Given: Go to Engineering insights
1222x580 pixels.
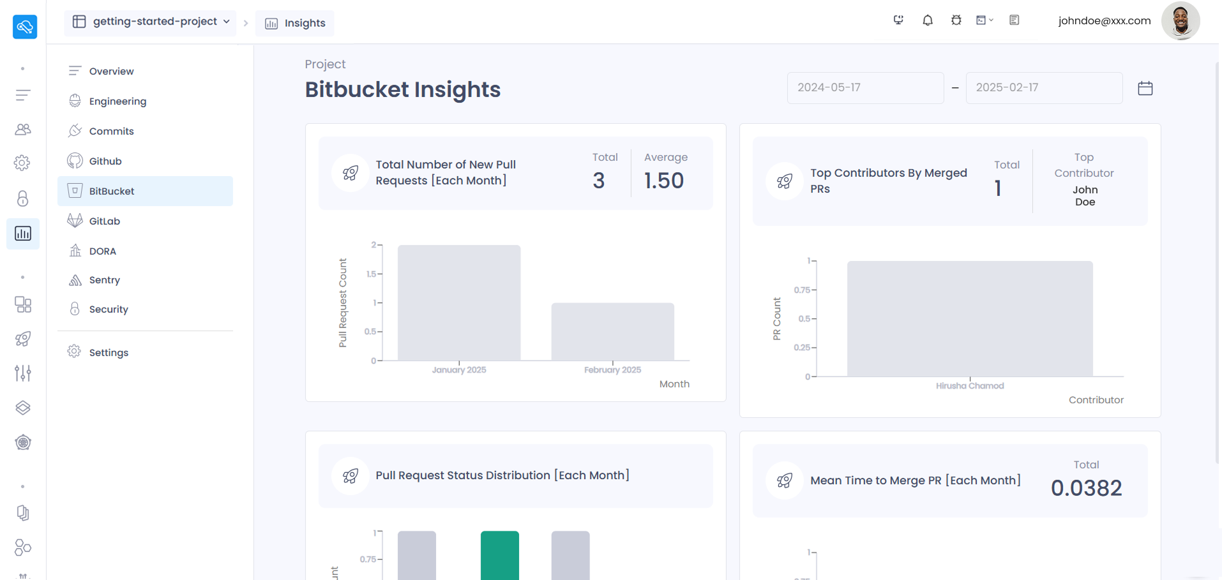Looking at the screenshot, I should click(146, 101).
